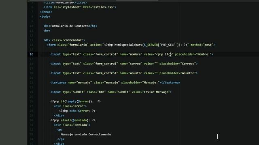Click the empty value="" on the asunto input
The width and height of the screenshot is (259, 145).
coord(151,73)
